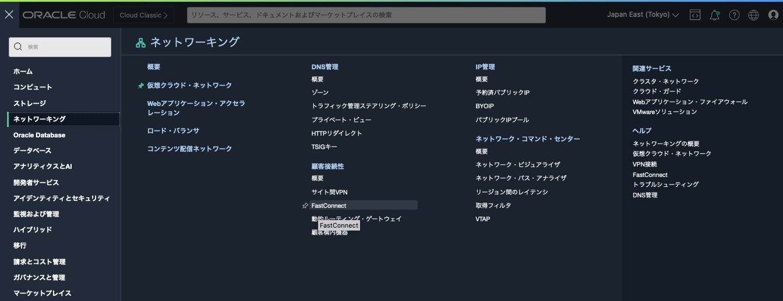
Task: Select データベース in the sidebar
Action: point(33,151)
